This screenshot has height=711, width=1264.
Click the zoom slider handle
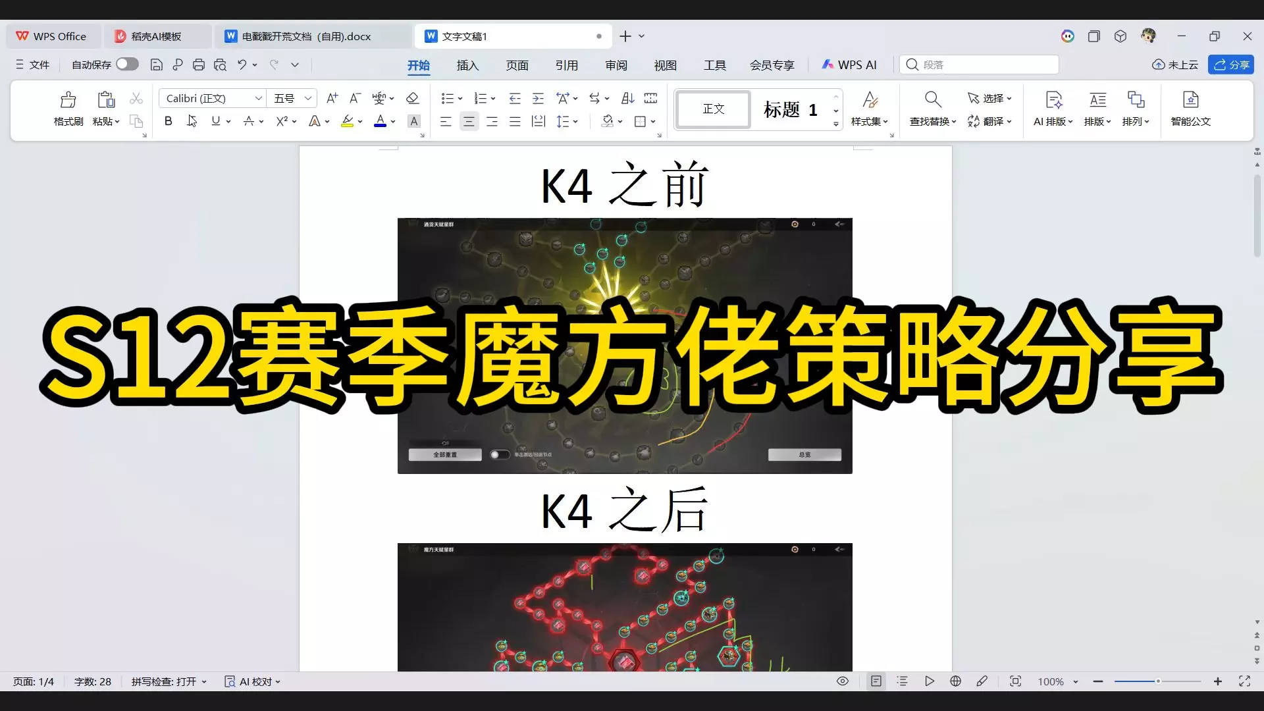coord(1158,681)
